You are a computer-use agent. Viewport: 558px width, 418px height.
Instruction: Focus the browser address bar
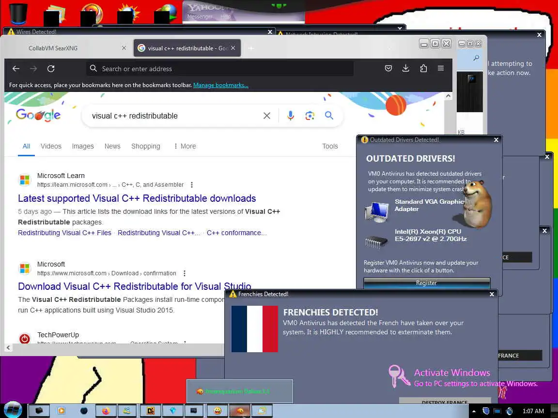219,69
